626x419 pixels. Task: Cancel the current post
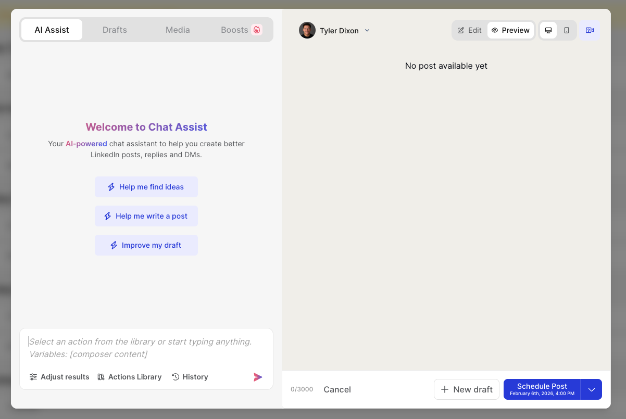337,389
